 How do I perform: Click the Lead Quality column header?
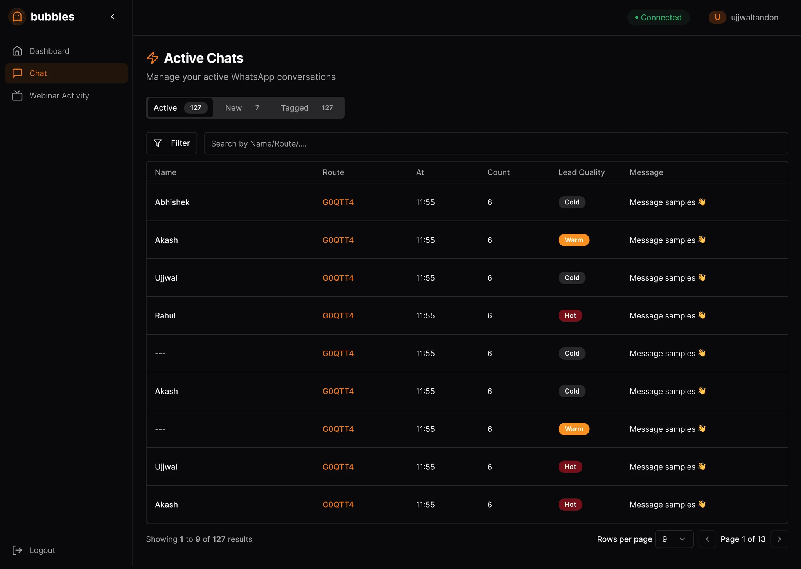pyautogui.click(x=581, y=172)
